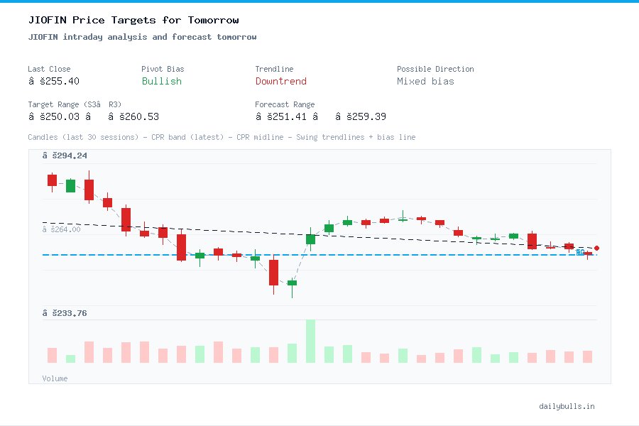
Task: Select the tallest green volume bar
Action: pyautogui.click(x=310, y=341)
